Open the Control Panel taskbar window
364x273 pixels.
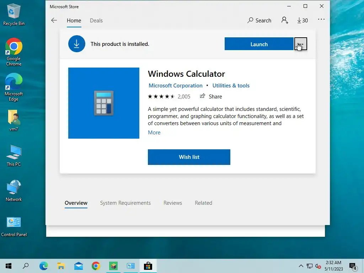131,266
